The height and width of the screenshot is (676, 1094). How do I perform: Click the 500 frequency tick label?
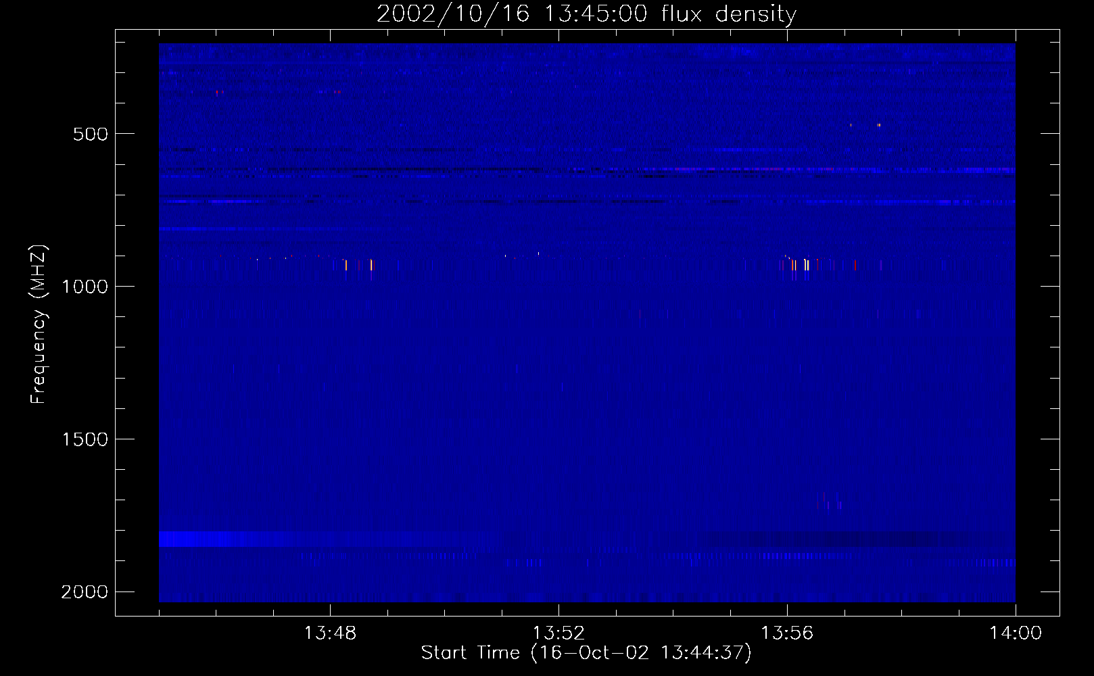[91, 134]
